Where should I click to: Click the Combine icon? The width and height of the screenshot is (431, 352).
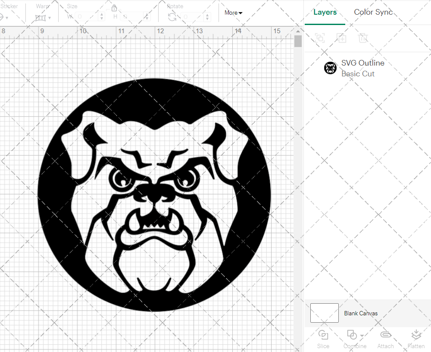[351, 336]
